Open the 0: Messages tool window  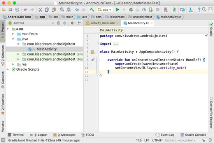(64, 135)
